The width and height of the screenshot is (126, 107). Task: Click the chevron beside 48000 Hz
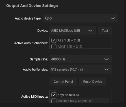tap(107, 59)
